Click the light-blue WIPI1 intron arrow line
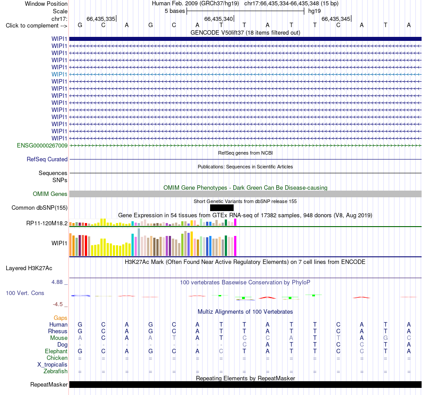 245,74
